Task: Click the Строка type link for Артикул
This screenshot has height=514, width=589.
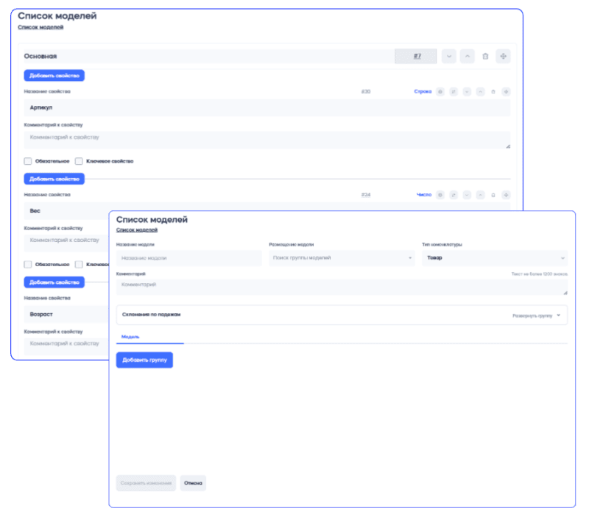Action: point(423,92)
